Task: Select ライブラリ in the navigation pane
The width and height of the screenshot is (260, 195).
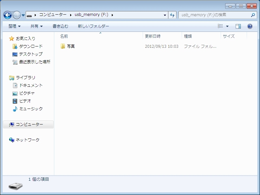Action: [x=26, y=77]
